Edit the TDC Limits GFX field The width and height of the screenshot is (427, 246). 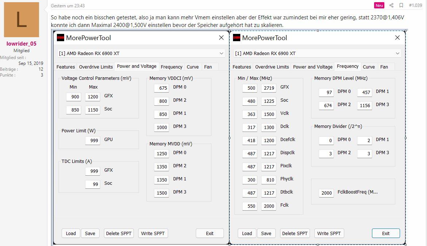tap(93, 171)
